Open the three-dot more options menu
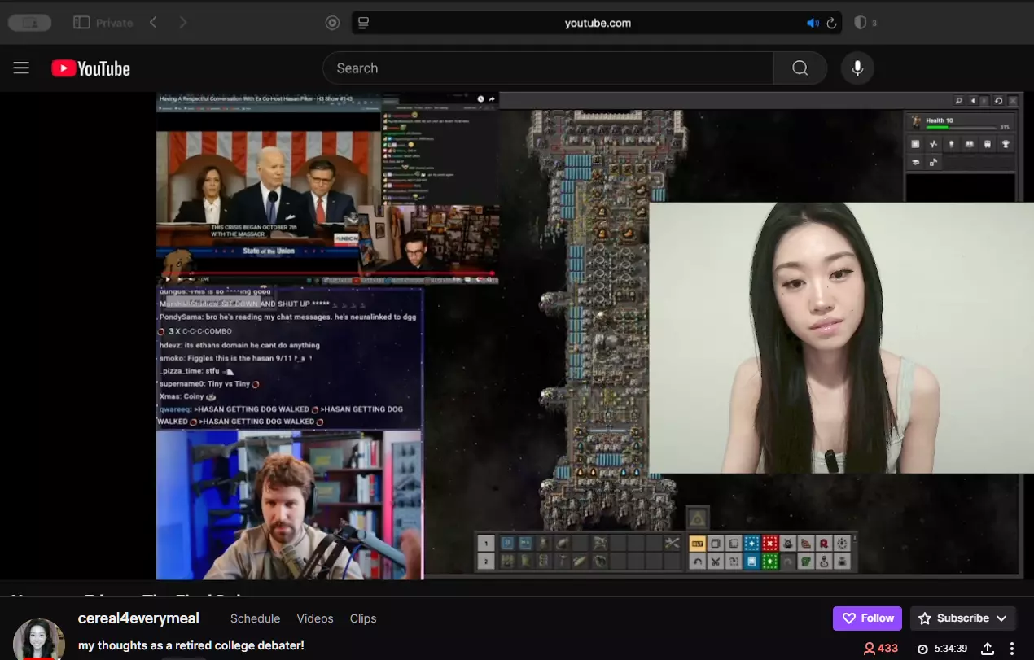Image resolution: width=1034 pixels, height=660 pixels. (1013, 649)
